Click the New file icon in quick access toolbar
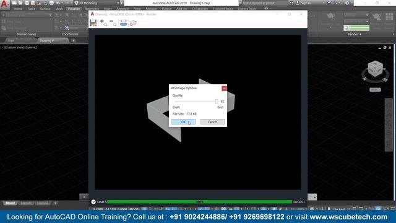This screenshot has height=223, width=396. tap(14, 3)
